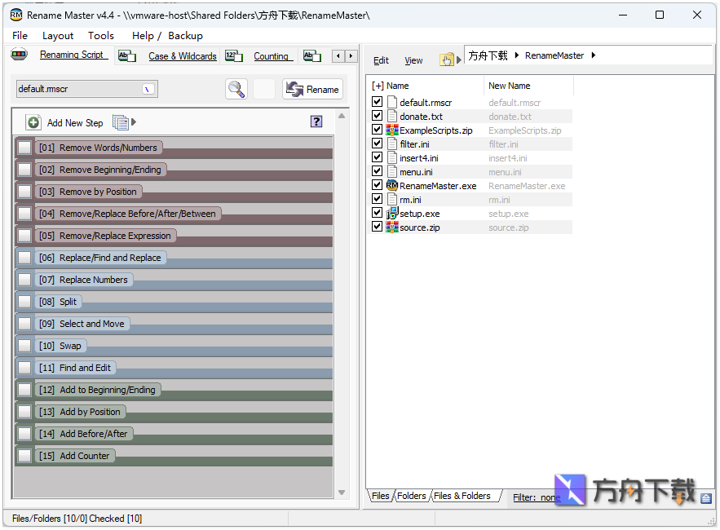Expand step 13 Add by Position

pyautogui.click(x=80, y=412)
